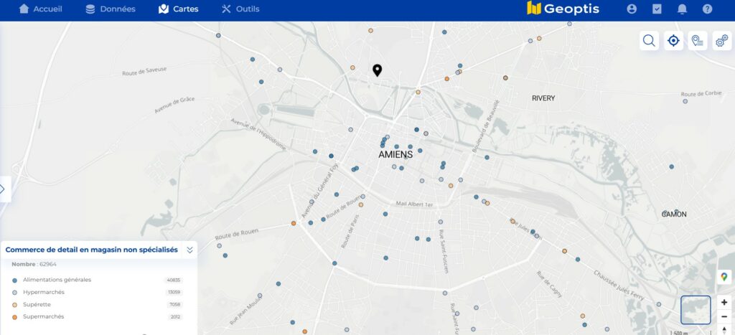Screen dimensions: 735x335
Task: Open the Outils menu
Action: 240,9
